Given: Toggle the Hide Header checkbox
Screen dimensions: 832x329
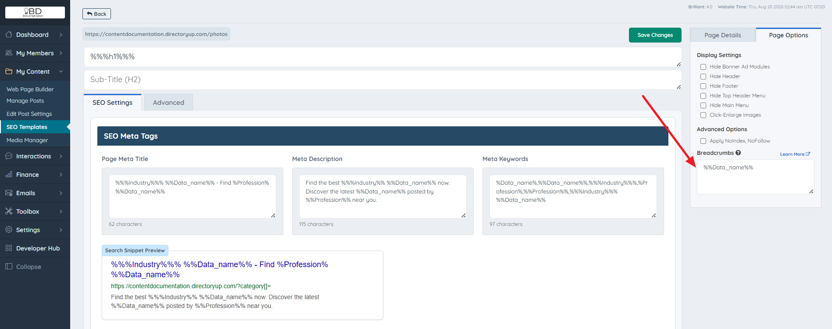Looking at the screenshot, I should (x=703, y=76).
